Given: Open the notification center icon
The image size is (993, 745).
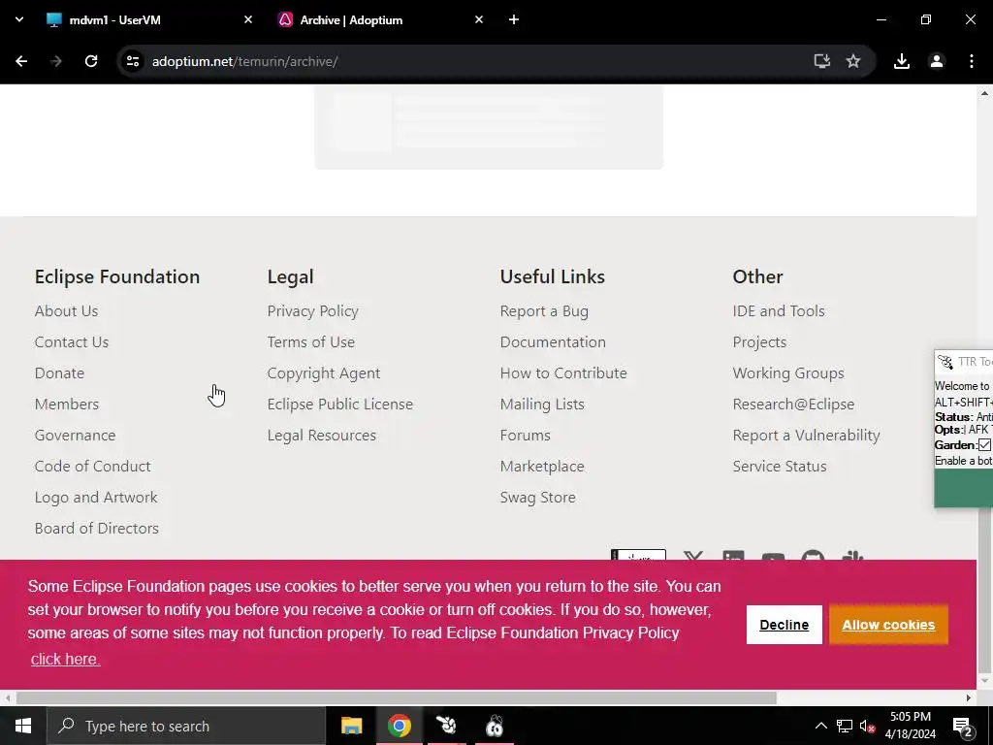Looking at the screenshot, I should pos(963,728).
